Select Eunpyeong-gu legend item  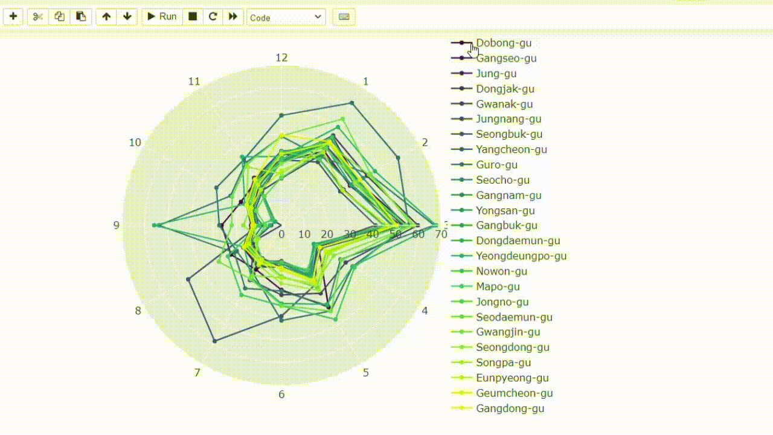(x=500, y=378)
